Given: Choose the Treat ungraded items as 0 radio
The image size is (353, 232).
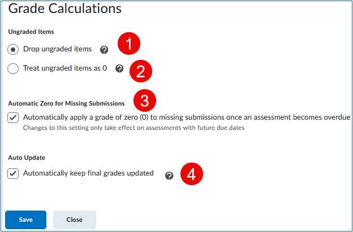Looking at the screenshot, I should (x=14, y=69).
